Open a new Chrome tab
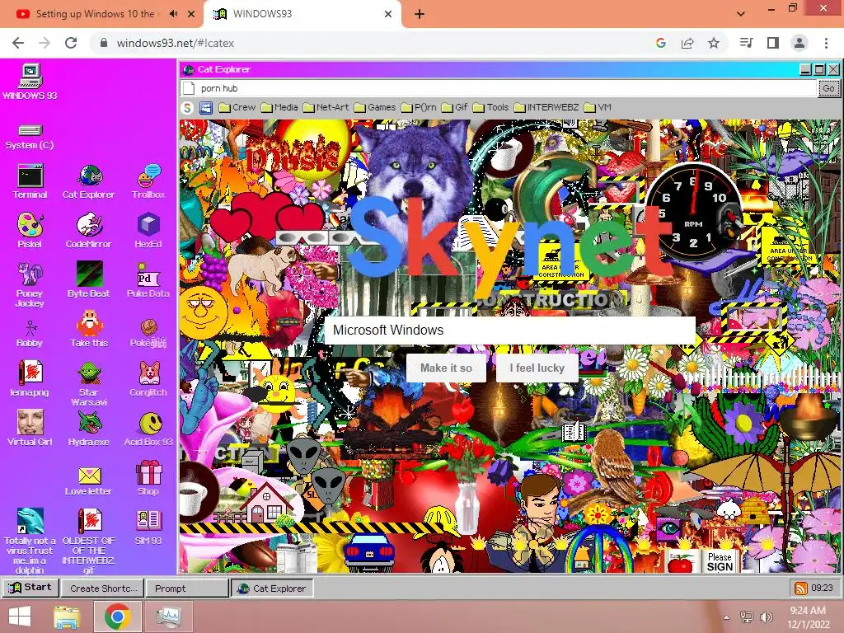Viewport: 844px width, 633px height. [x=420, y=14]
